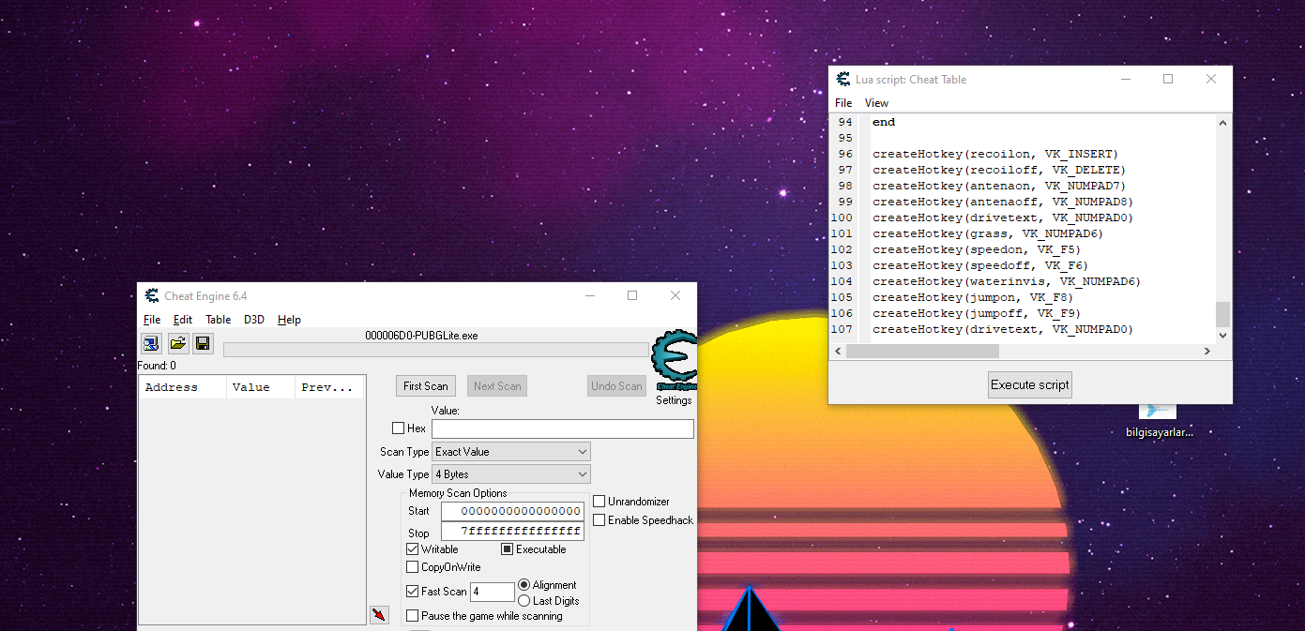Viewport: 1305px width, 631px height.
Task: Open the bilgisayarlar desktop shortcut
Action: [x=1159, y=421]
